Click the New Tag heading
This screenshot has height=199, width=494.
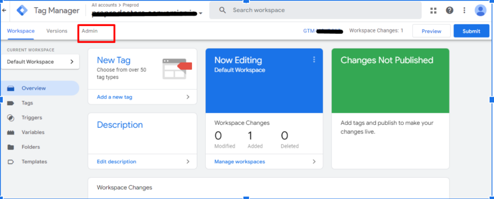pyautogui.click(x=114, y=60)
